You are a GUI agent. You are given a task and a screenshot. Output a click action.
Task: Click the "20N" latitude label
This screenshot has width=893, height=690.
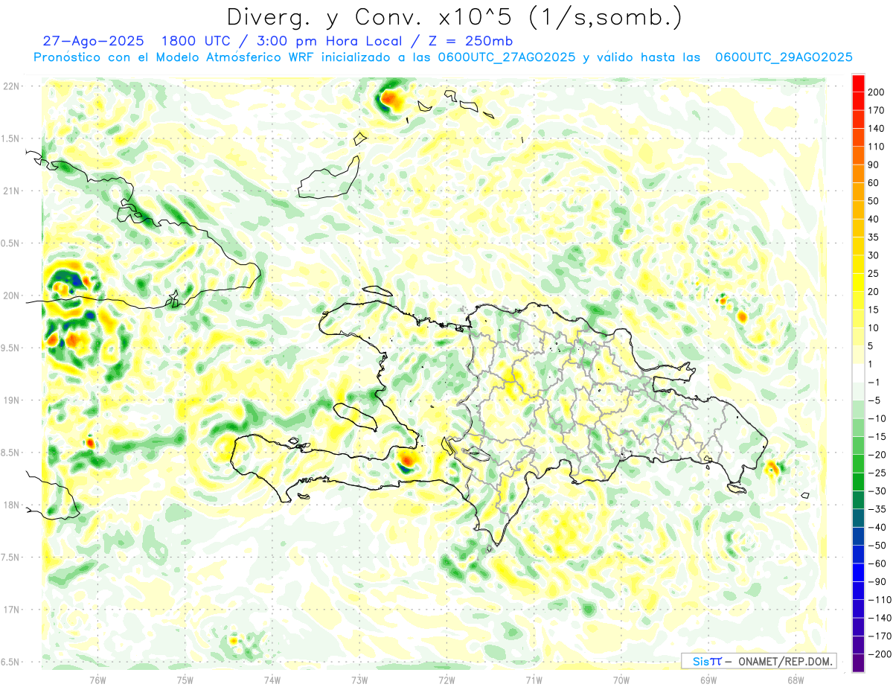click(13, 296)
